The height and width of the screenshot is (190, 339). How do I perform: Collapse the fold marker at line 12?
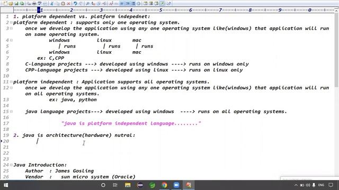tap(11, 88)
